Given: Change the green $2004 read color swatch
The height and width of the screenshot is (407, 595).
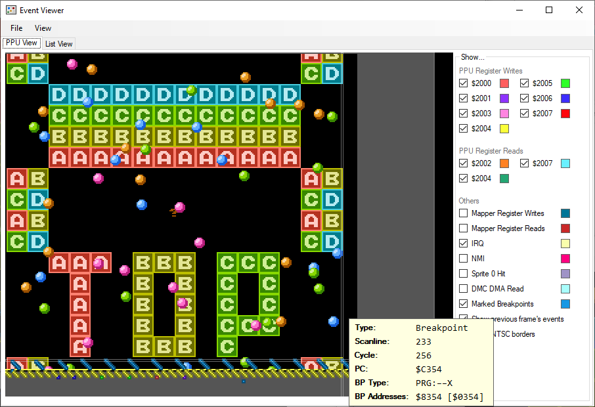Looking at the screenshot, I should coord(504,179).
